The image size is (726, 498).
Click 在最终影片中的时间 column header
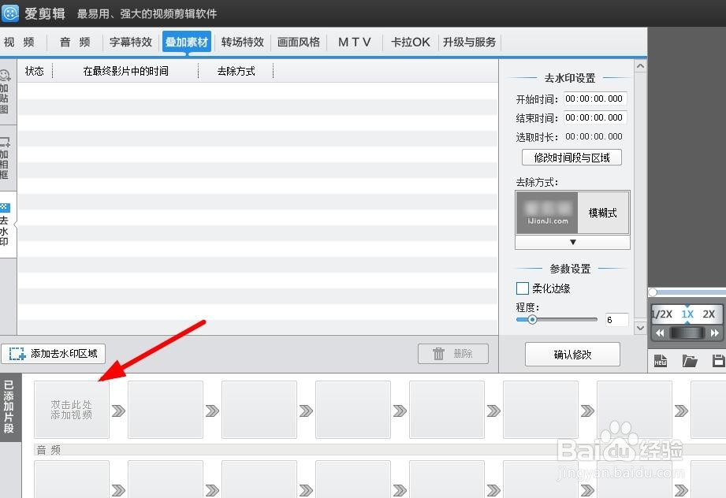[x=125, y=71]
